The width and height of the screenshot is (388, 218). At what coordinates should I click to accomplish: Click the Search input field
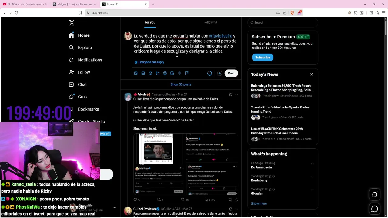(x=283, y=23)
